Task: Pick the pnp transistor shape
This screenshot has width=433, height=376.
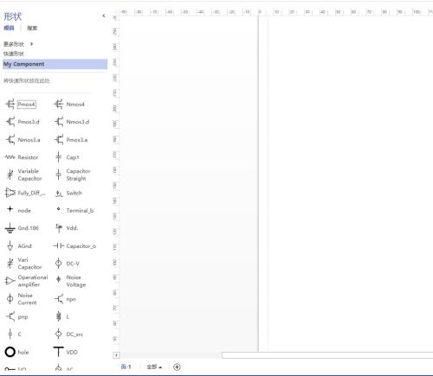Action: (x=17, y=316)
